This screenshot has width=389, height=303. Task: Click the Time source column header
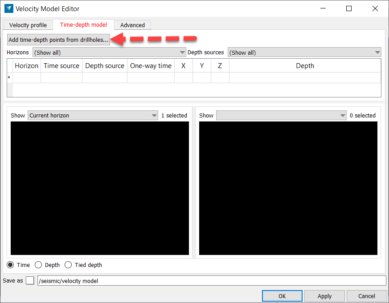(x=61, y=66)
